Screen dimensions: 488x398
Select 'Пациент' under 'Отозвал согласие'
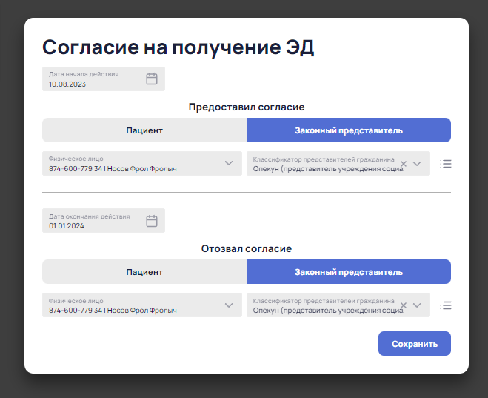(x=144, y=272)
